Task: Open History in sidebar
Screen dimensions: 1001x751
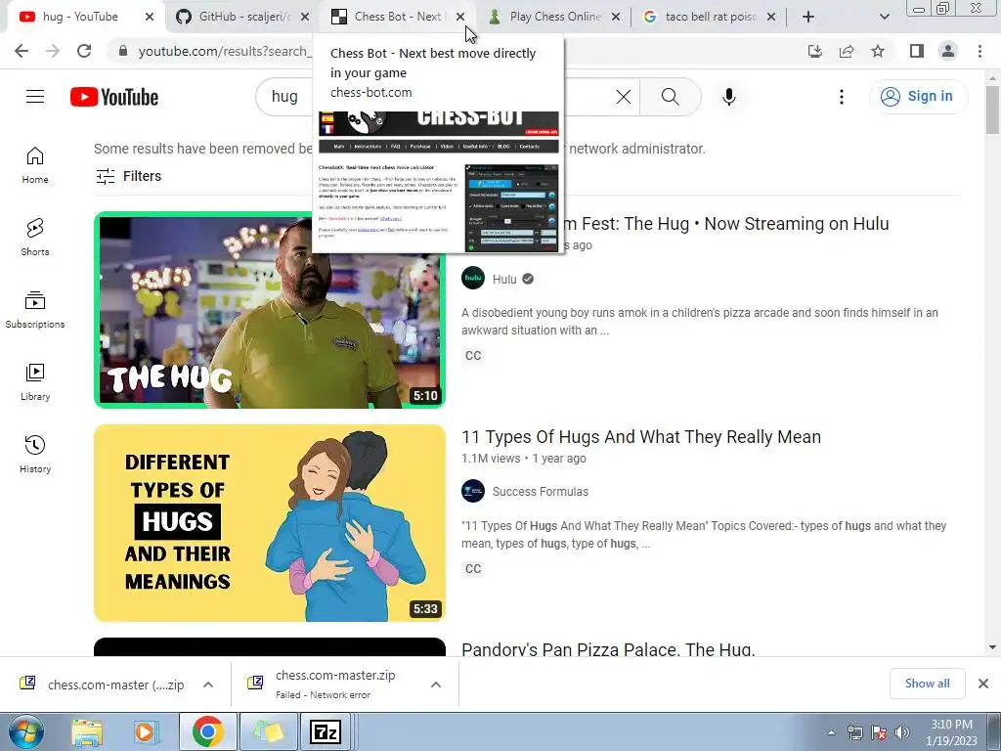Action: [35, 454]
